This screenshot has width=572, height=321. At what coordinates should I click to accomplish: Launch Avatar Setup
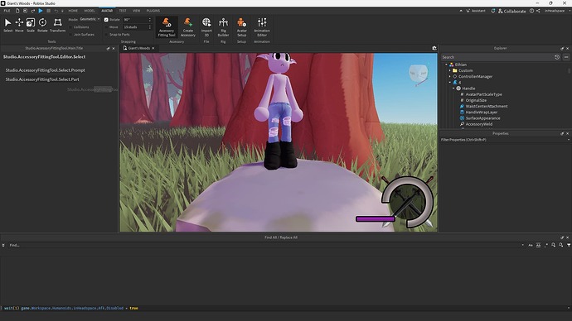[241, 27]
